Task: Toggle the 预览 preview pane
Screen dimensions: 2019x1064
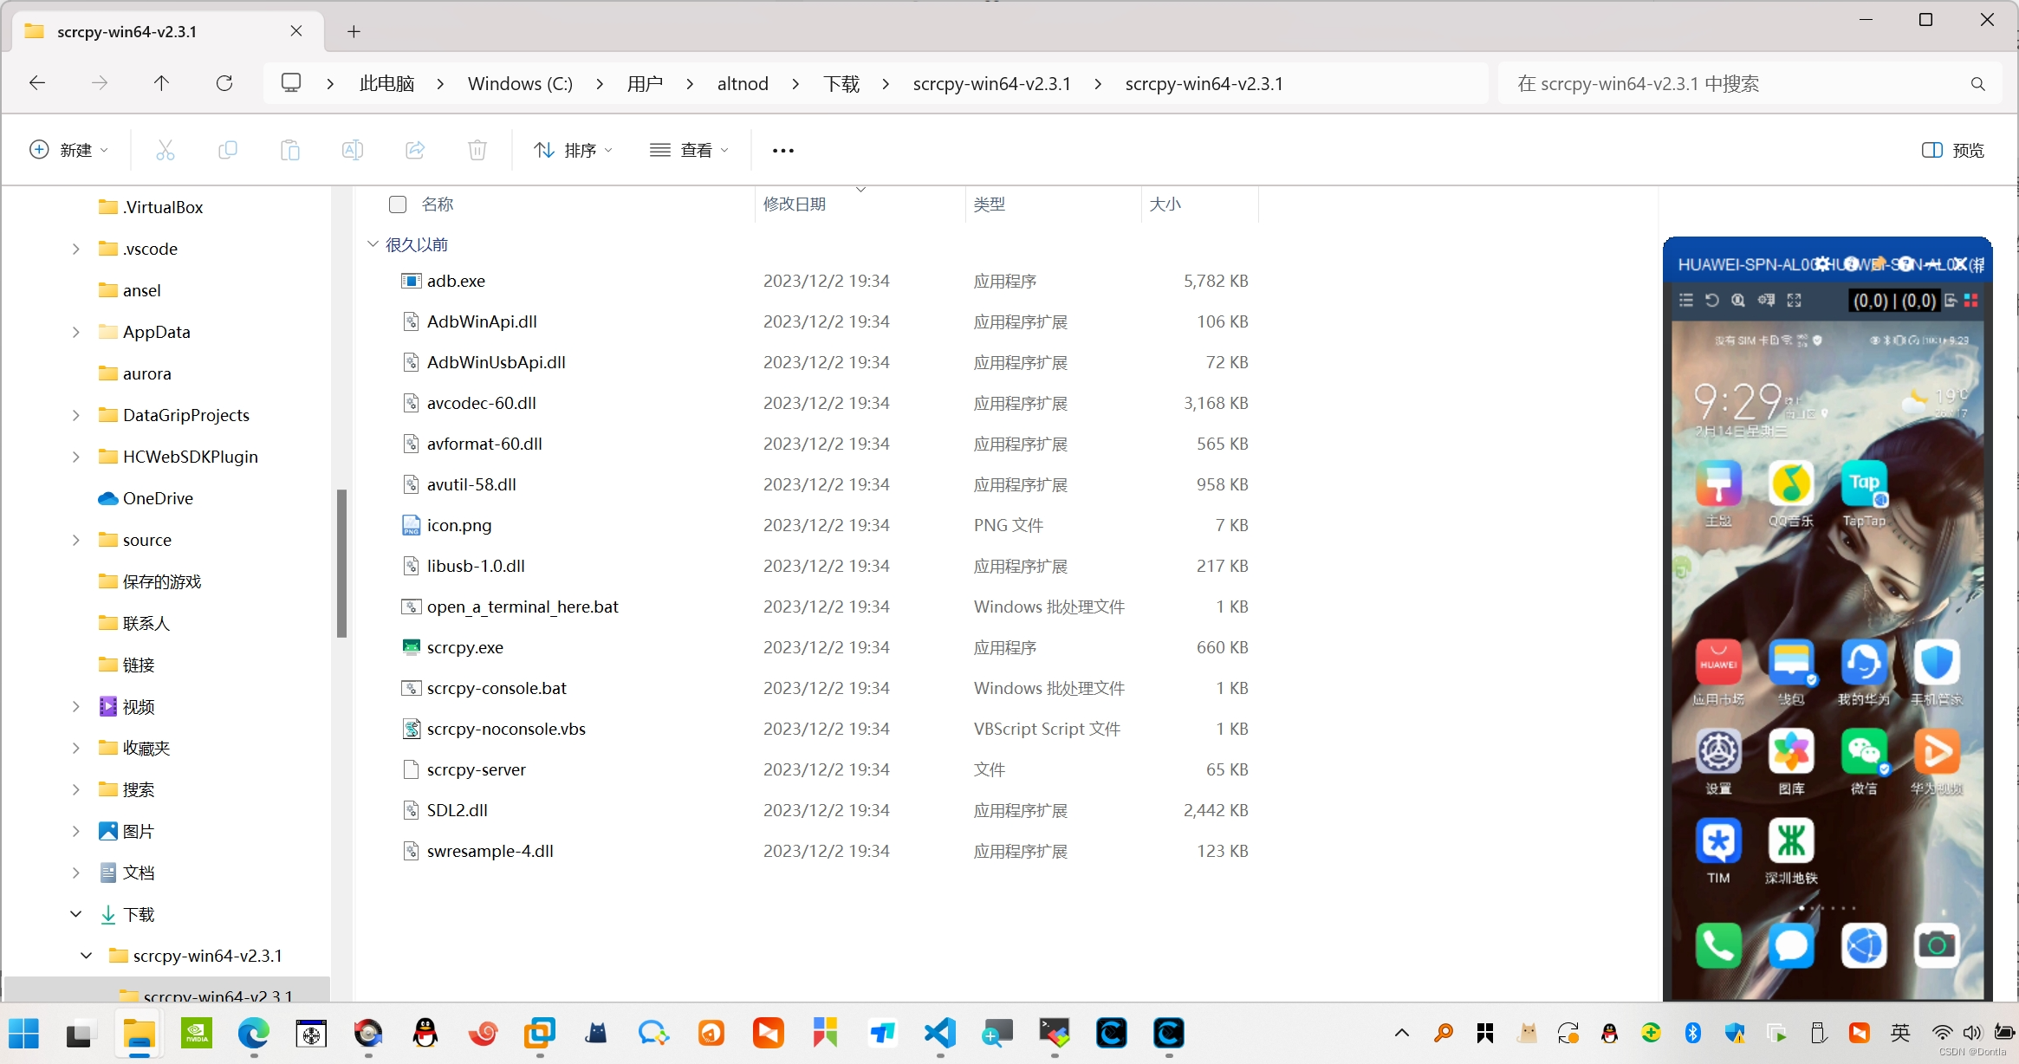Action: [1954, 150]
